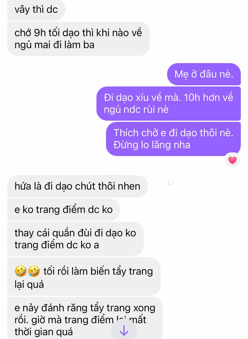Select message "vây thì dc"
248x339 pixels.
pos(36,10)
